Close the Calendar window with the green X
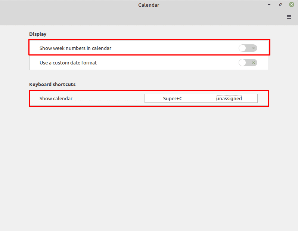 [x=292, y=4]
